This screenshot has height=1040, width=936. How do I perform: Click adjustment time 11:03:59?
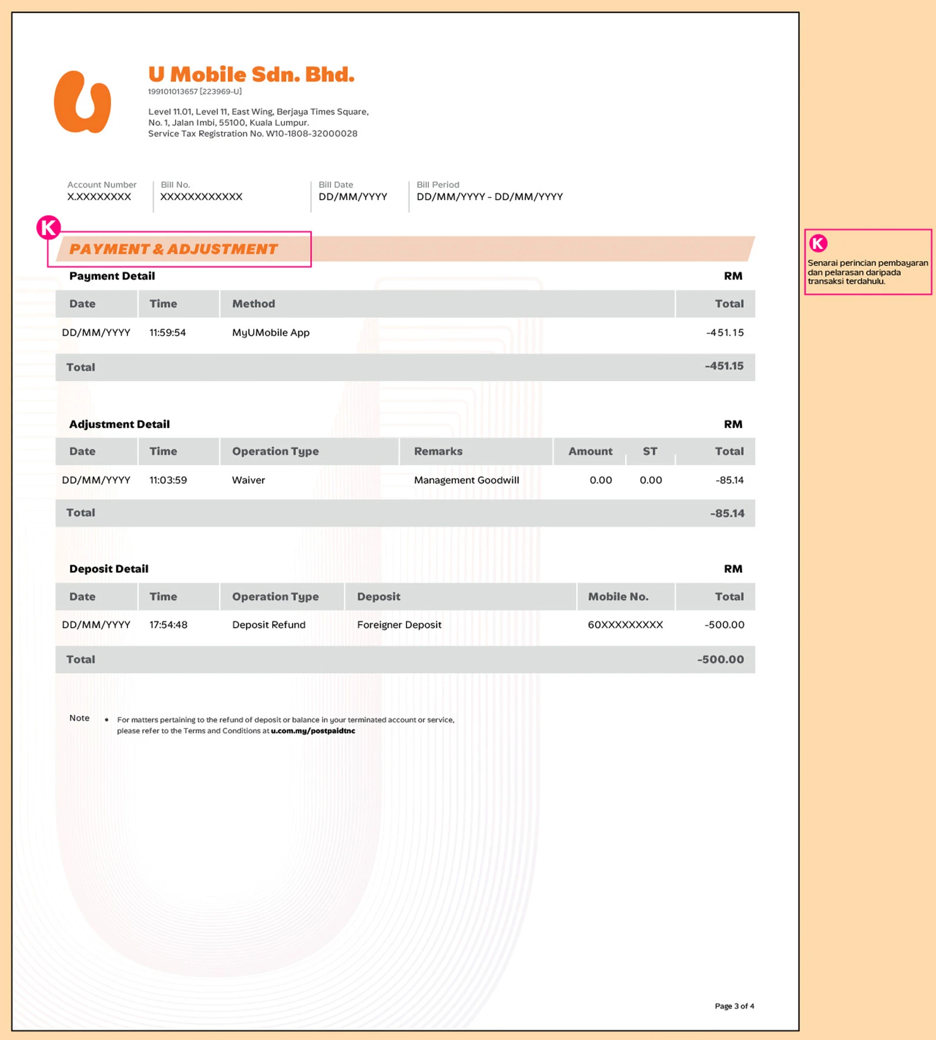[168, 480]
